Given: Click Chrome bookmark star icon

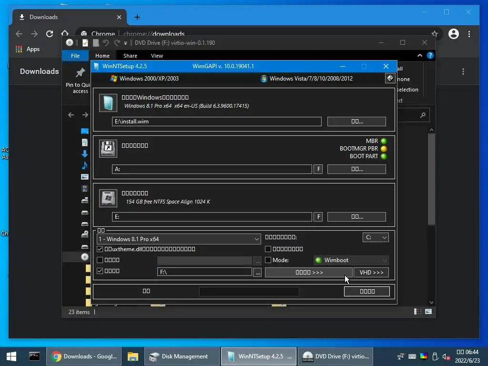Looking at the screenshot, I should click(435, 34).
